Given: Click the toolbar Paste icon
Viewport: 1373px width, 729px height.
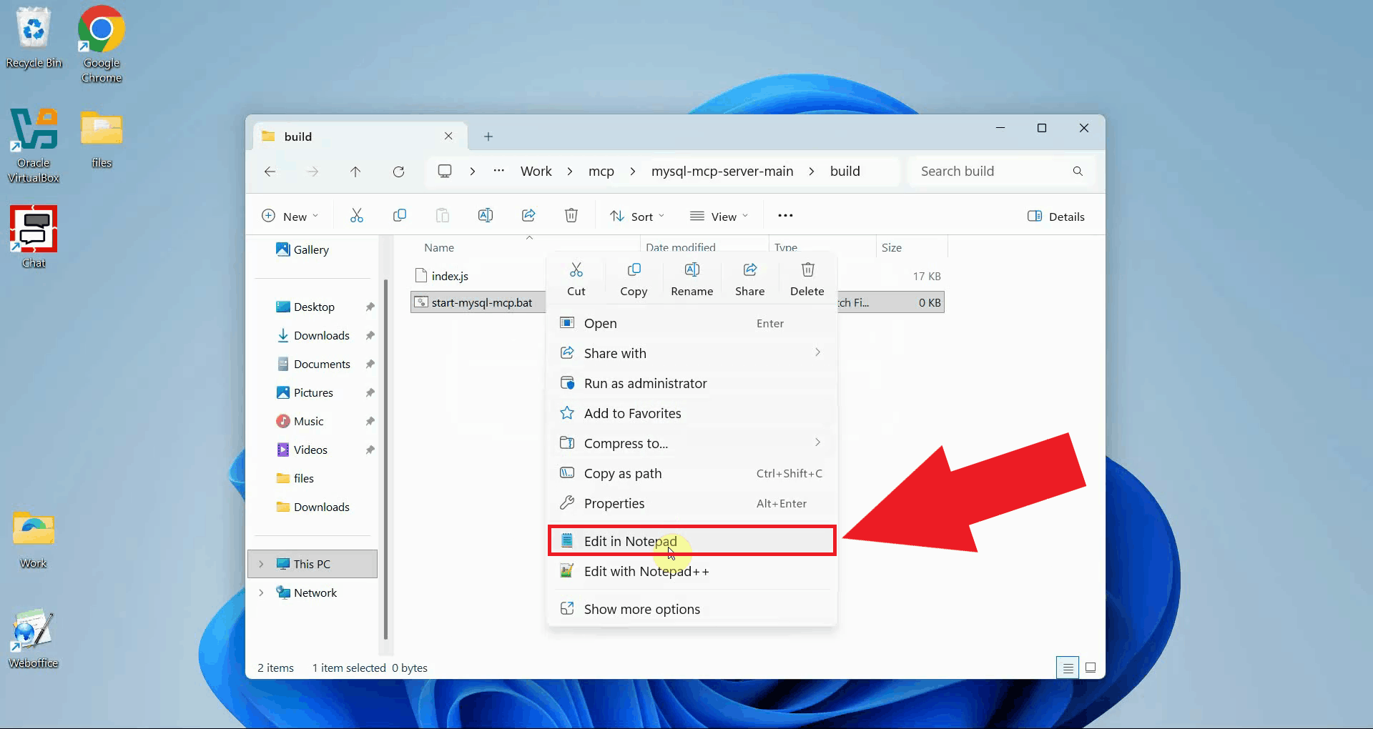Looking at the screenshot, I should [443, 216].
